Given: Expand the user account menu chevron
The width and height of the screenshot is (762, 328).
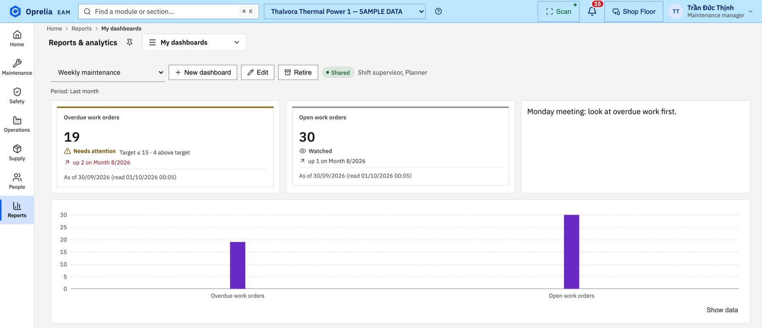Looking at the screenshot, I should (751, 11).
